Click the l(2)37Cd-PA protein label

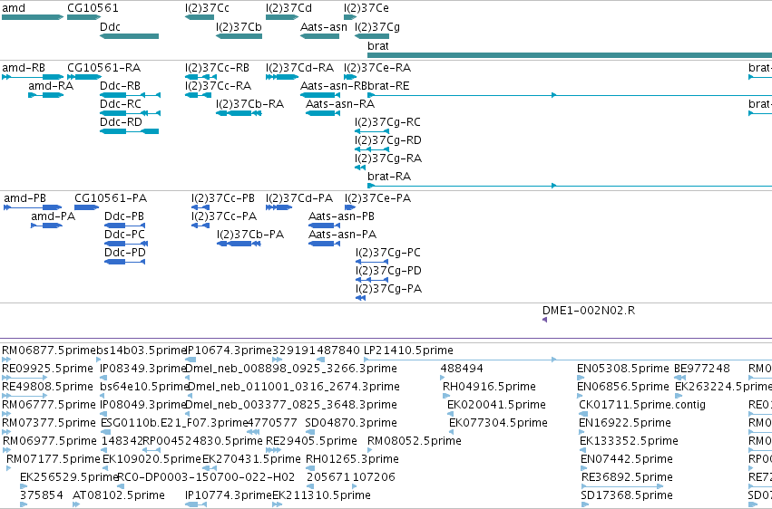(299, 198)
